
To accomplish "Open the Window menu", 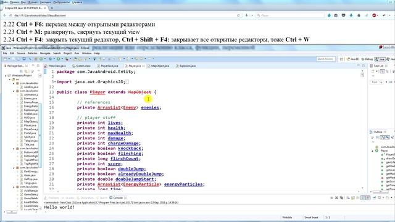I will click(86, 54).
